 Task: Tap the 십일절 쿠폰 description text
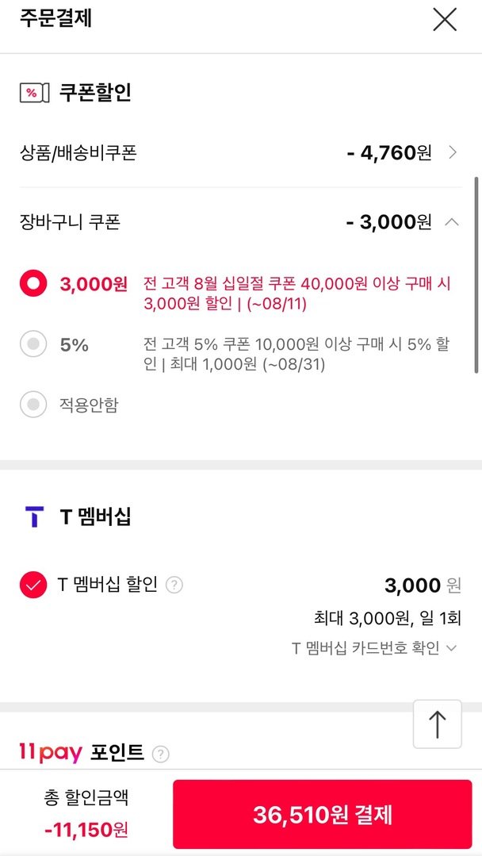[x=297, y=294]
